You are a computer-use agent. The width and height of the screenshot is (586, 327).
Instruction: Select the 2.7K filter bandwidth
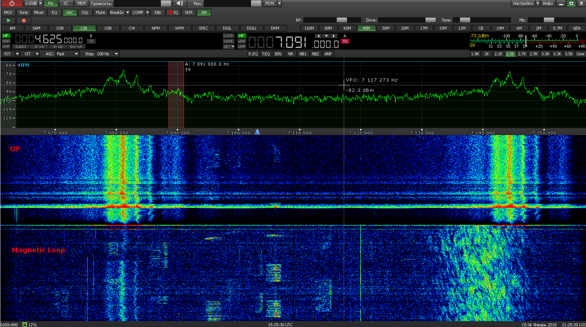click(x=522, y=54)
